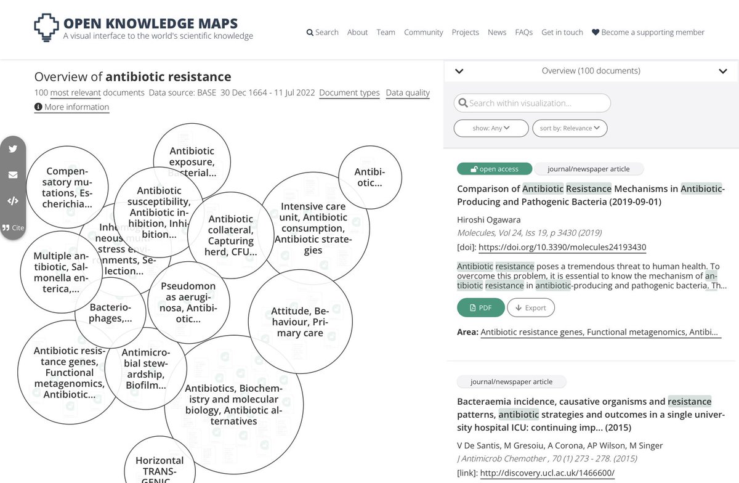Open the sort by Relevance dropdown
This screenshot has width=739, height=483.
570,128
